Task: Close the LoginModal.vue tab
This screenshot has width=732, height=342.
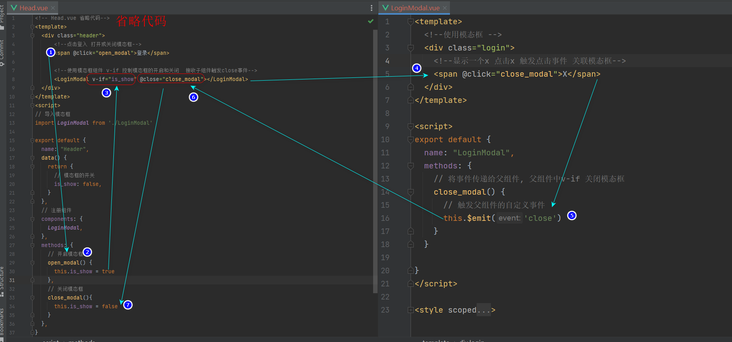Action: 445,8
